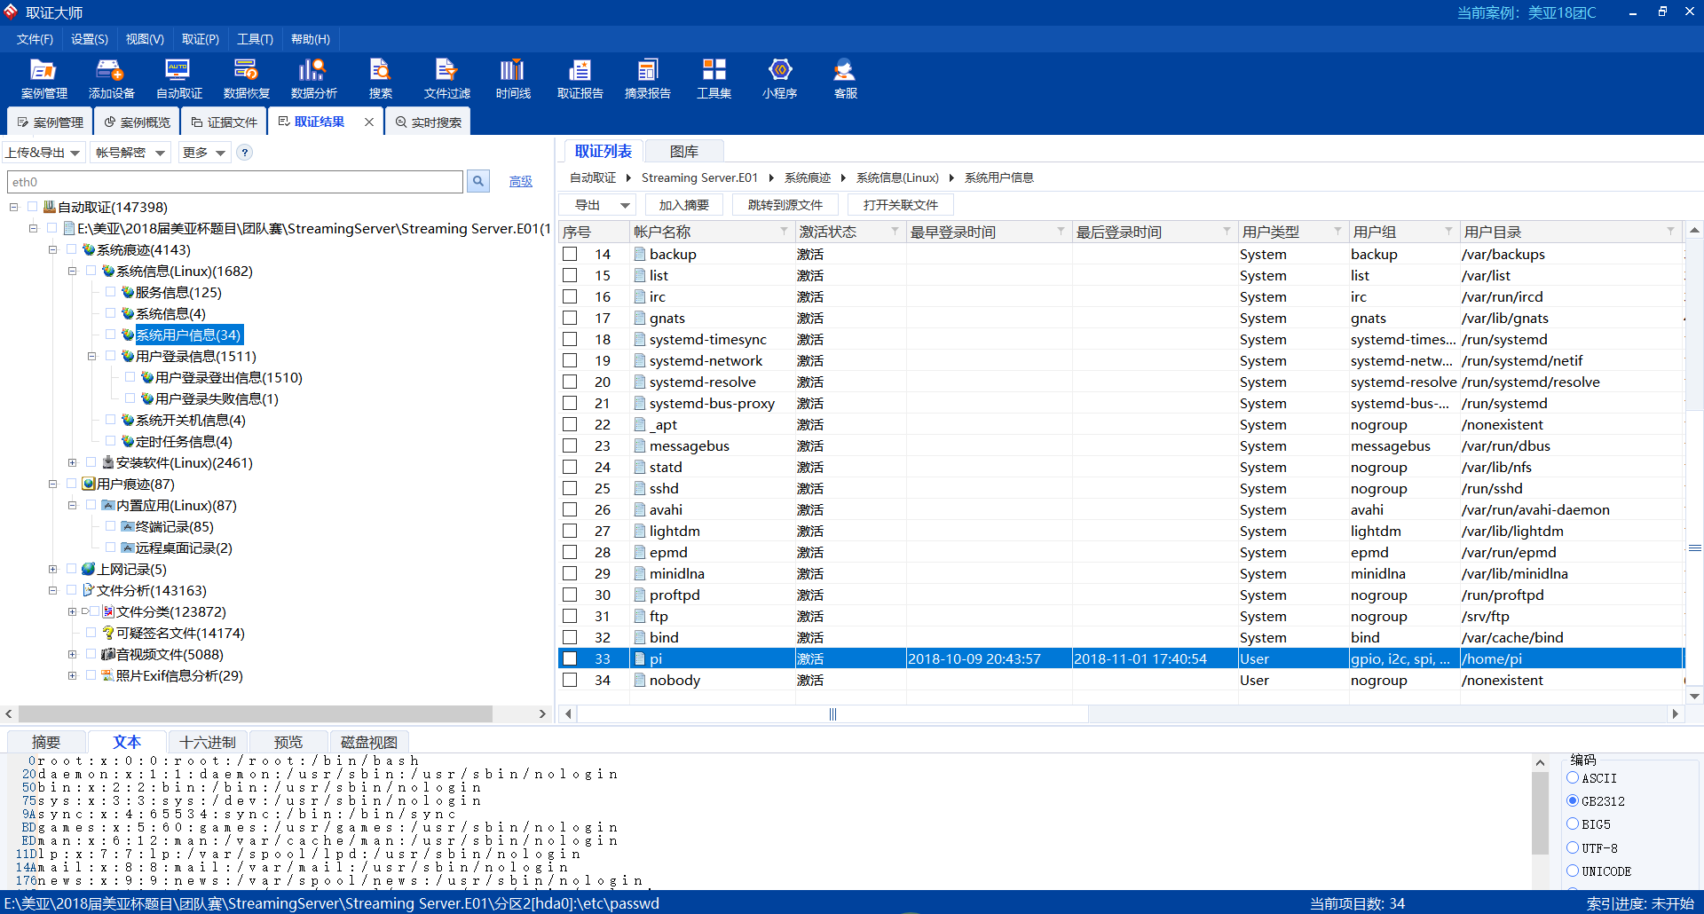Screen dimensions: 1704x914
Task: Click the file icon beside sshd
Action: click(639, 488)
